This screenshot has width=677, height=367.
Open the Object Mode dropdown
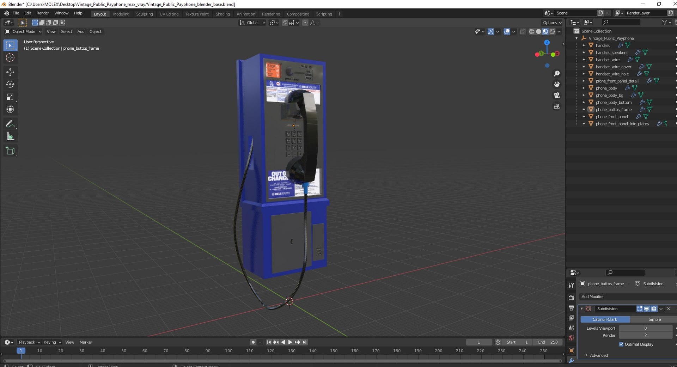pos(23,32)
